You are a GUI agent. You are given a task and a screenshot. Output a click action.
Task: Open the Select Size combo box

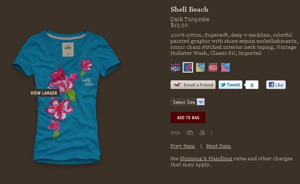tap(187, 102)
